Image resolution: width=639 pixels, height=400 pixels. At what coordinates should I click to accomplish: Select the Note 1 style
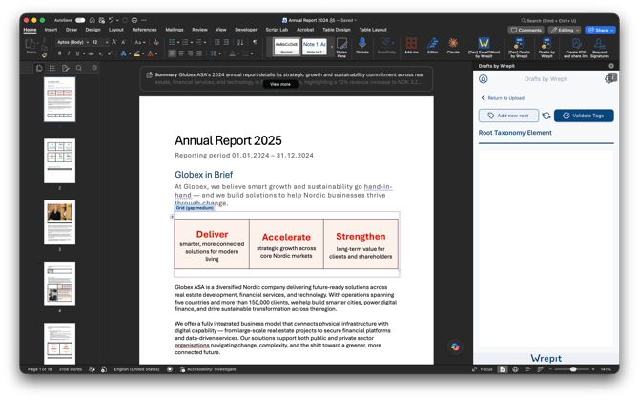[314, 47]
